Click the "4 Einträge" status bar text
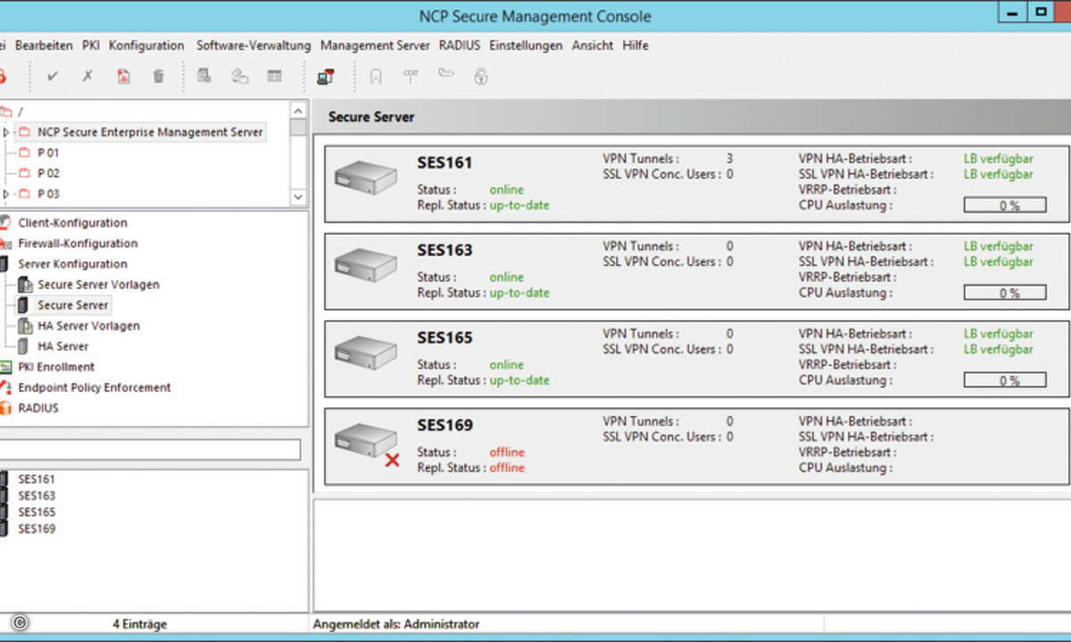Viewport: 1071px width, 642px height. point(139,624)
